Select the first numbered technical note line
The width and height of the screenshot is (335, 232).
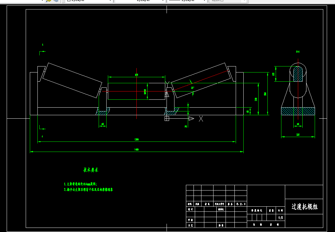tap(80, 184)
